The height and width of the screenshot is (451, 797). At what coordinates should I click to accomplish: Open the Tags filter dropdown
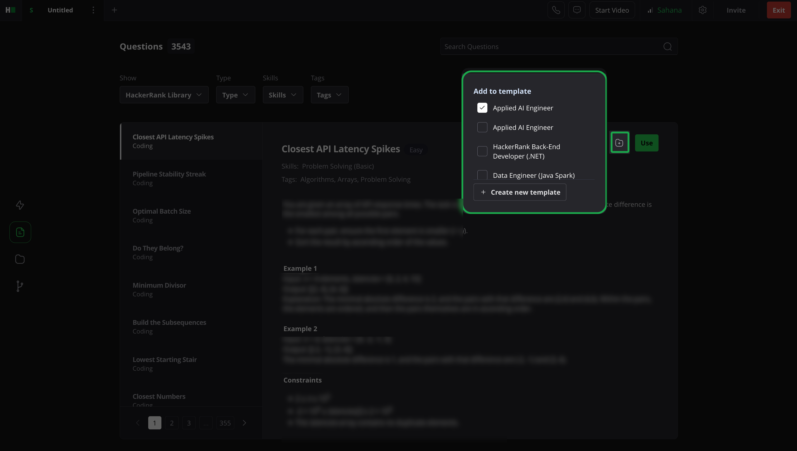click(x=329, y=95)
